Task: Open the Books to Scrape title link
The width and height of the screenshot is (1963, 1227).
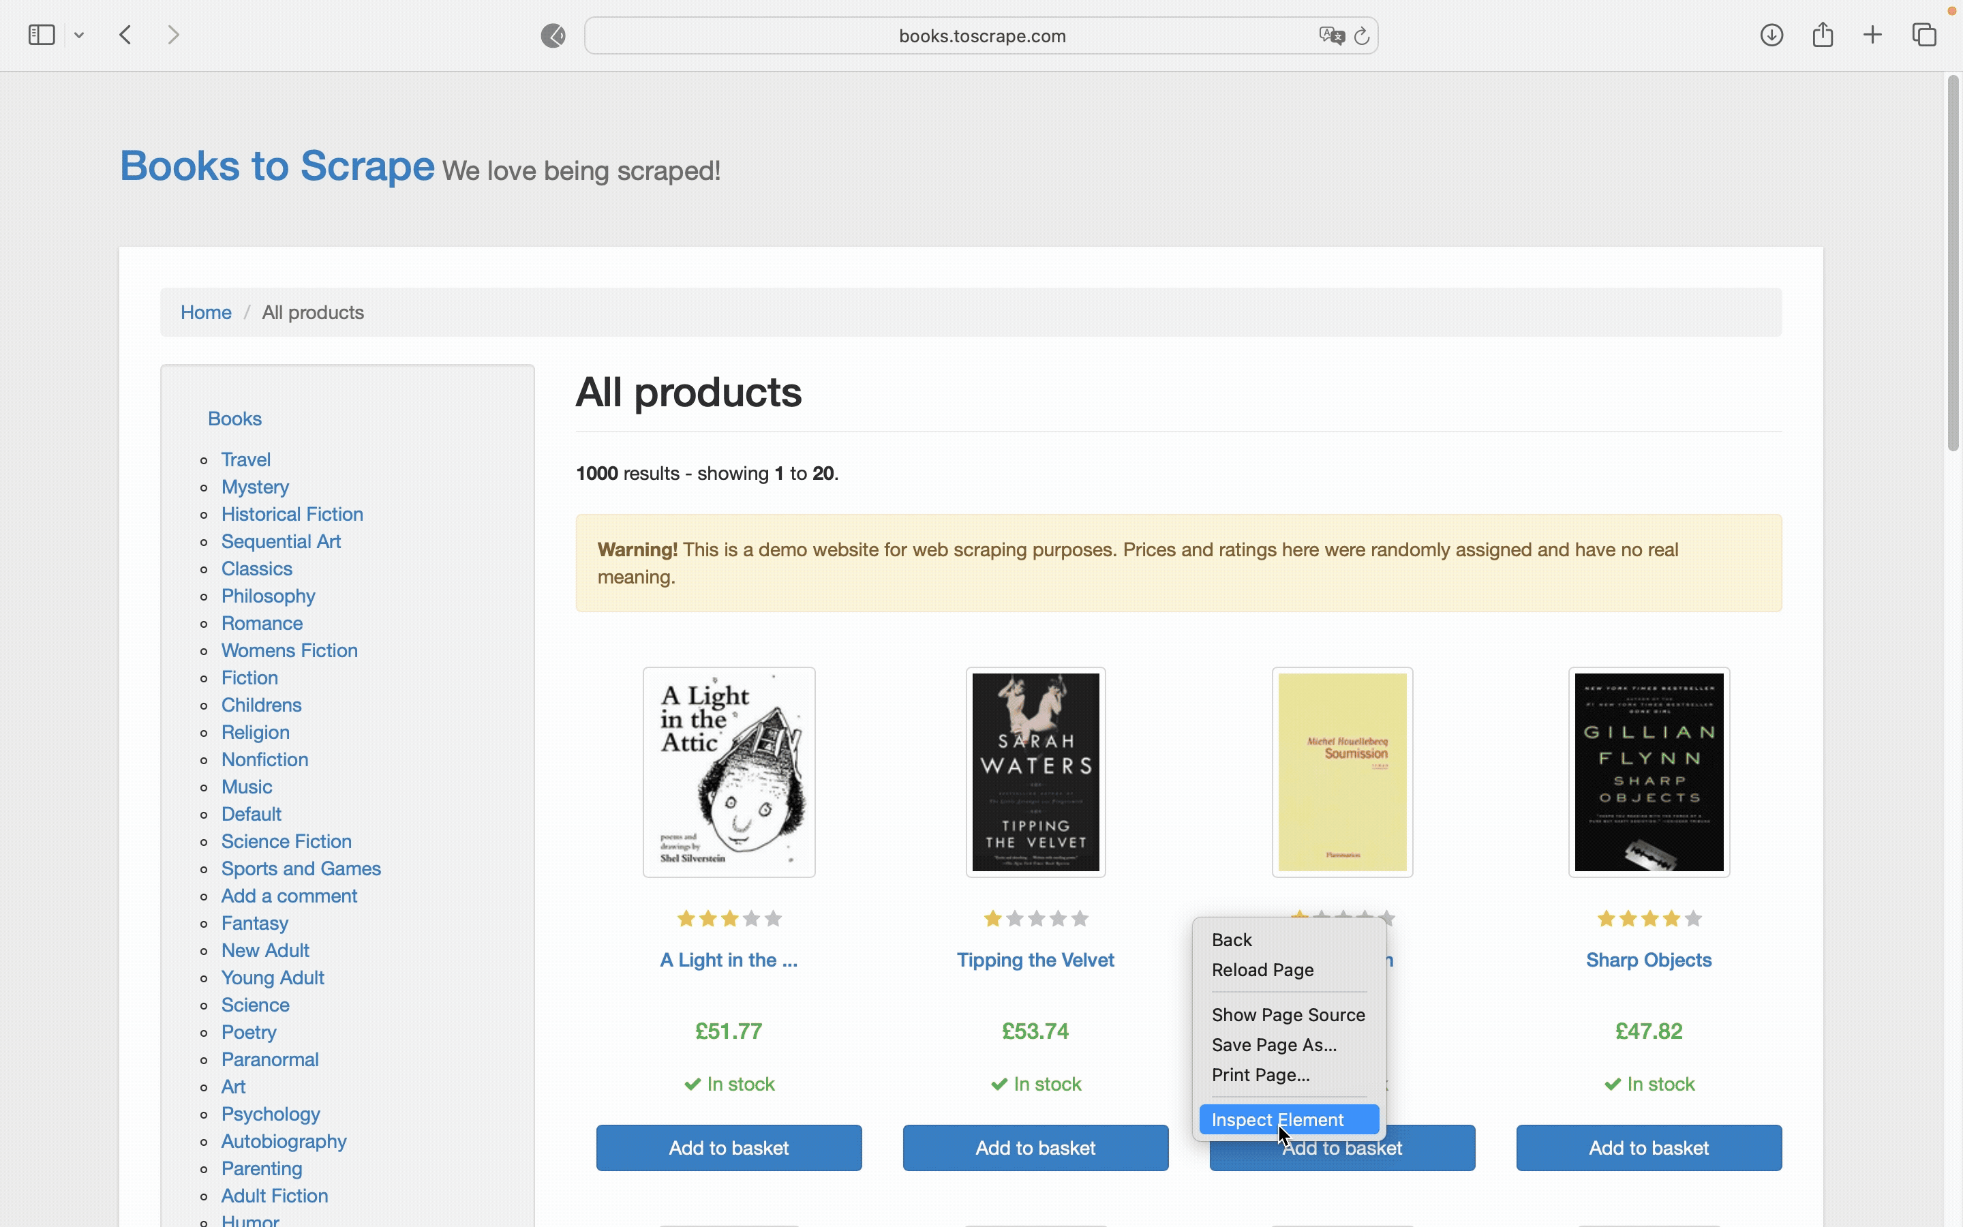Action: coord(277,166)
